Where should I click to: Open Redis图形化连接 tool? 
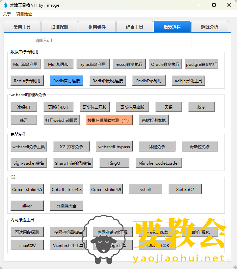coord(108,81)
